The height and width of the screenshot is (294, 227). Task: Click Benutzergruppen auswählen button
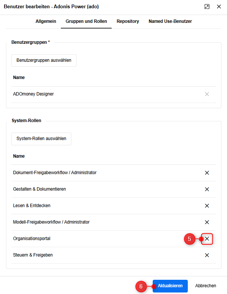(44, 60)
